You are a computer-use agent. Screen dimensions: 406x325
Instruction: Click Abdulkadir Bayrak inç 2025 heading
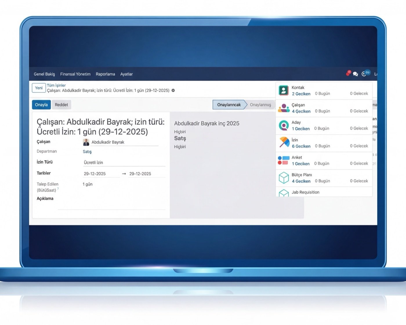[207, 123]
